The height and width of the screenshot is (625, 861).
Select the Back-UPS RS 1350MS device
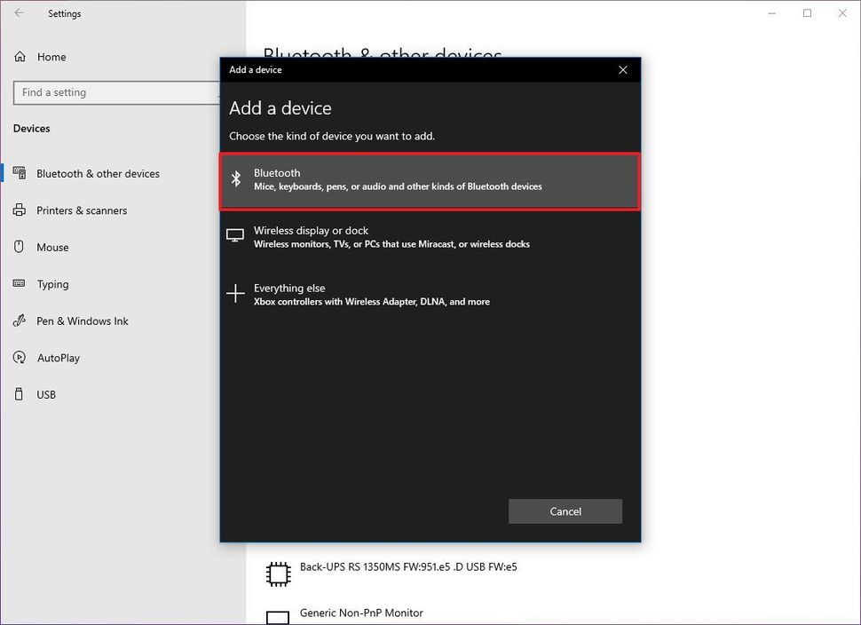408,567
